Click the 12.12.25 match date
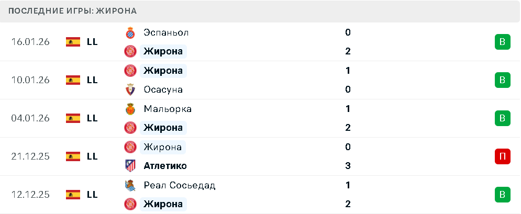The width and height of the screenshot is (521, 214). (x=30, y=194)
